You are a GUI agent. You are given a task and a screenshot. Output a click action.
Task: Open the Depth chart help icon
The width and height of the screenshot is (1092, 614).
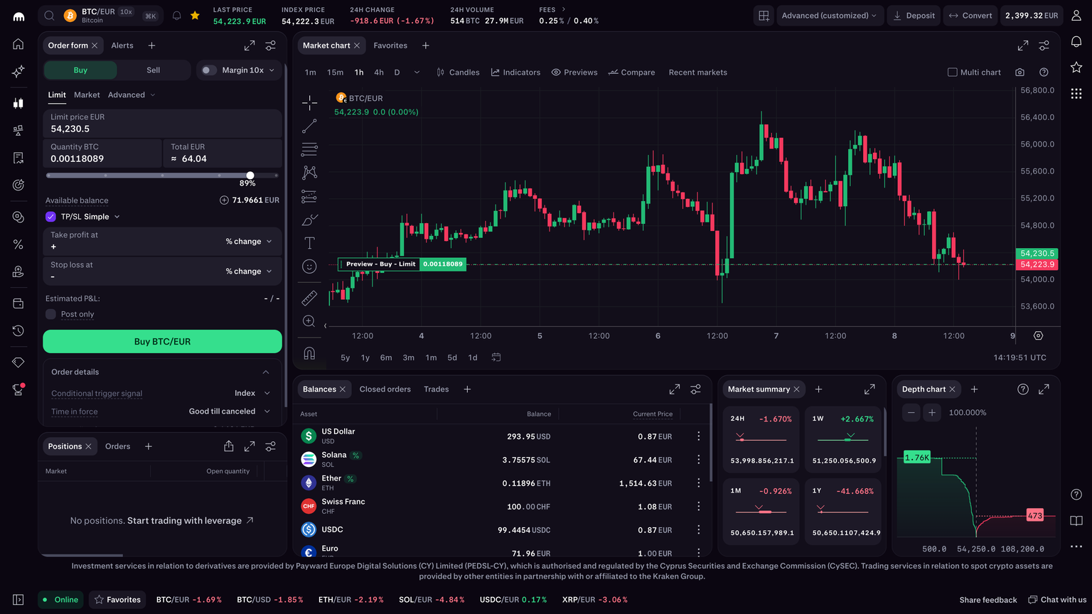pos(1023,389)
